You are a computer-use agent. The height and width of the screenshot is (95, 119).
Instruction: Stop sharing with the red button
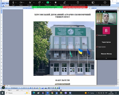pos(75,7)
